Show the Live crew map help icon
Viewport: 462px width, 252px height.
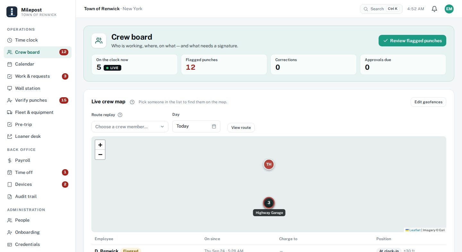pos(132,102)
